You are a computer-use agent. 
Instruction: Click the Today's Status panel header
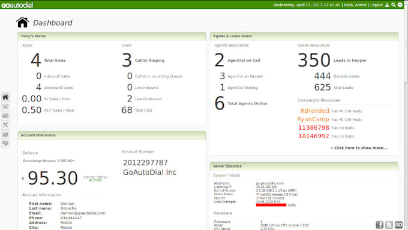tap(112, 36)
